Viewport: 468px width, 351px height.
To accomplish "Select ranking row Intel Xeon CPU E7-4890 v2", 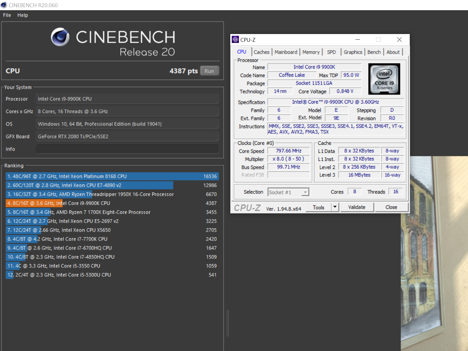I will pos(112,185).
